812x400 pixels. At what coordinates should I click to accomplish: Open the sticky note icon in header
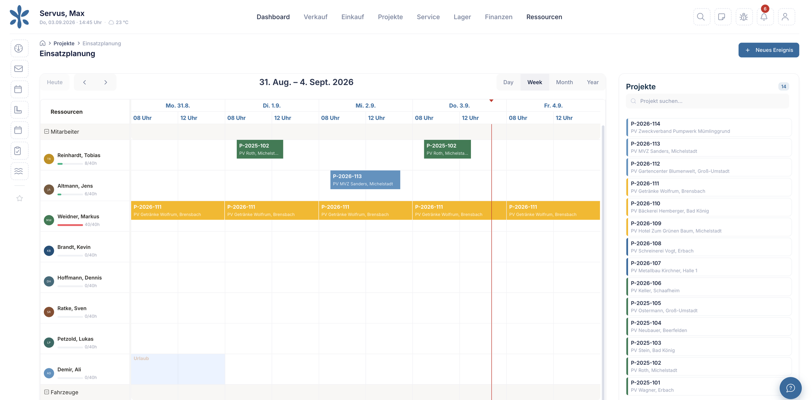[722, 17]
